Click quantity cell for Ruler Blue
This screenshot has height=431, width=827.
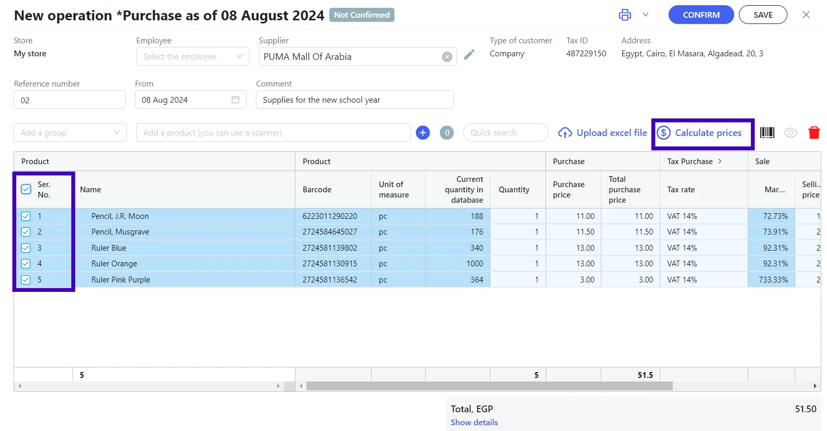click(x=517, y=248)
